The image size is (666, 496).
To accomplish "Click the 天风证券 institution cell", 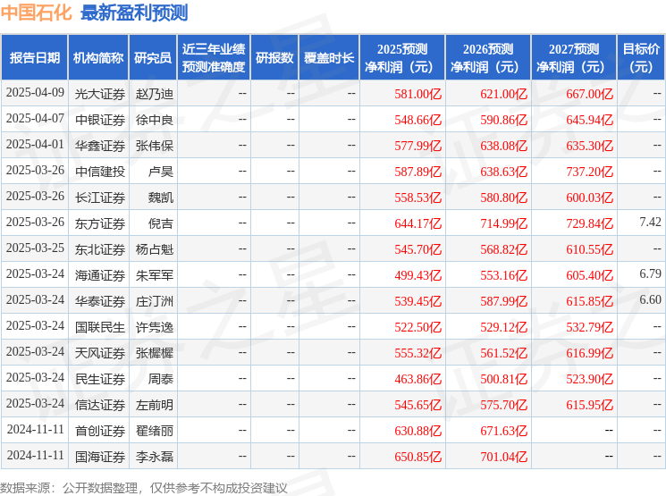I will 100,353.
